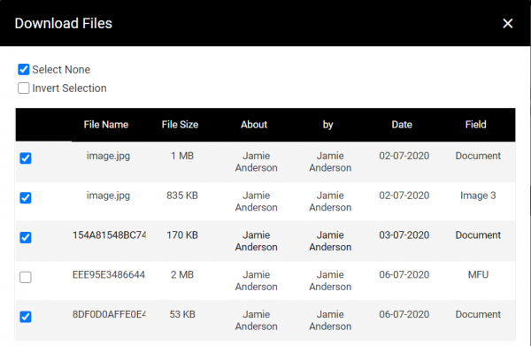This screenshot has width=531, height=346.
Task: Click the 02-07-2020 date in the Image 3 row
Action: (x=404, y=196)
